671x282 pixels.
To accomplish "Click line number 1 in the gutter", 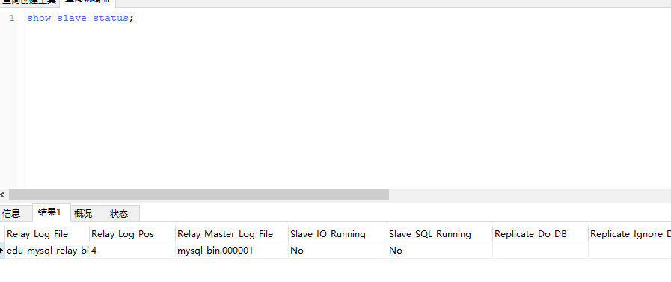I will 12,19.
